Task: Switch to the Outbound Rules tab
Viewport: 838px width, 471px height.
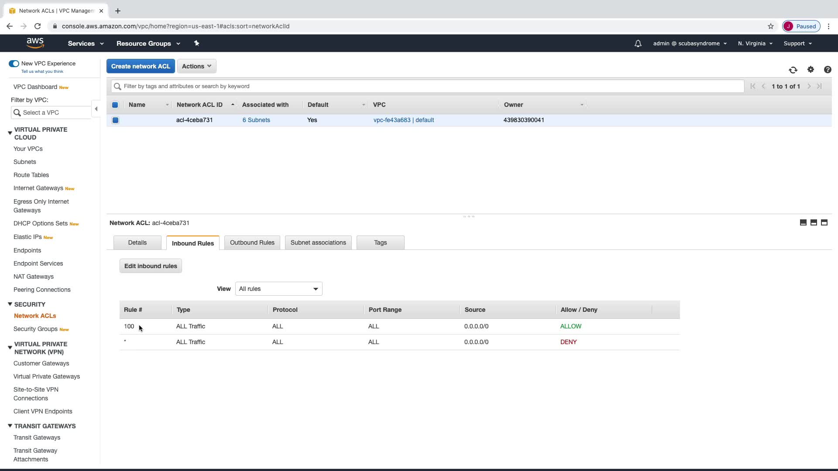Action: 252,242
